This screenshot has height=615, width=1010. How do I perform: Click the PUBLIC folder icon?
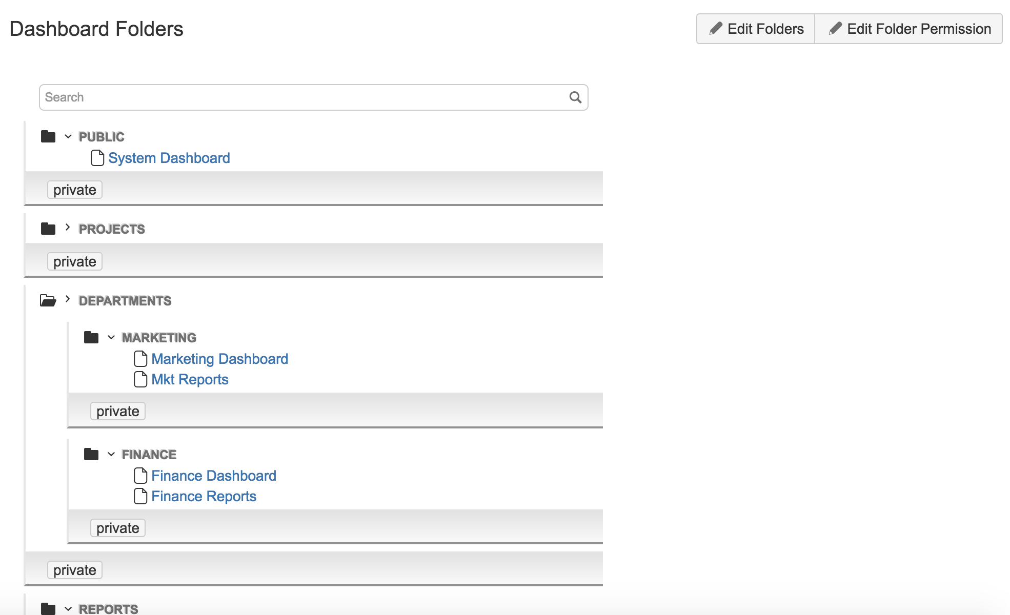tap(48, 137)
